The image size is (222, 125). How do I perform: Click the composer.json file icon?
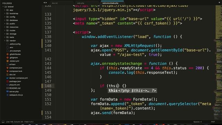click(8, 68)
